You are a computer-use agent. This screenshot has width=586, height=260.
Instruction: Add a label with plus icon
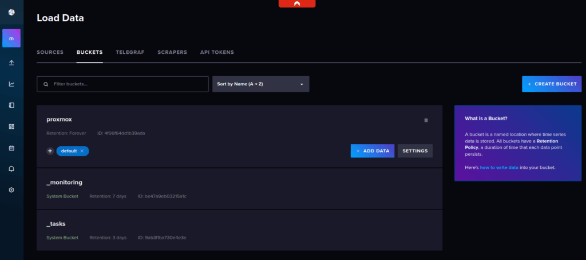(x=50, y=151)
